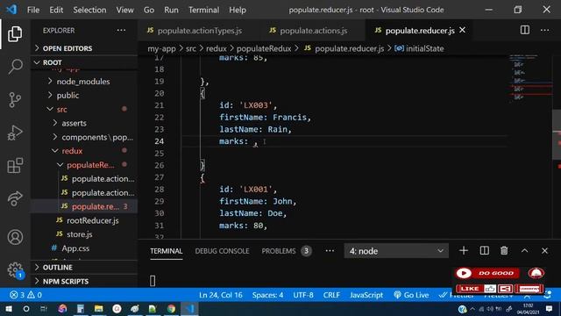Open Cortana search circle on taskbar

pos(26,308)
